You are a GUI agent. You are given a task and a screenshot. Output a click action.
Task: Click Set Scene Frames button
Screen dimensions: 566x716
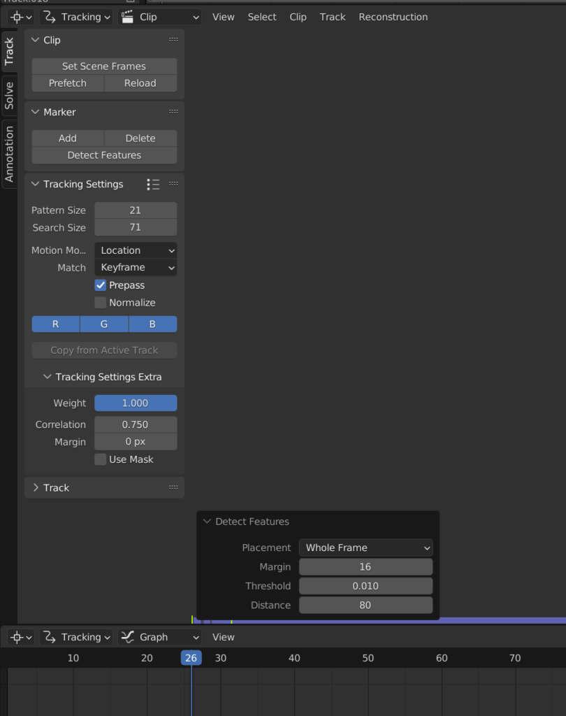104,66
